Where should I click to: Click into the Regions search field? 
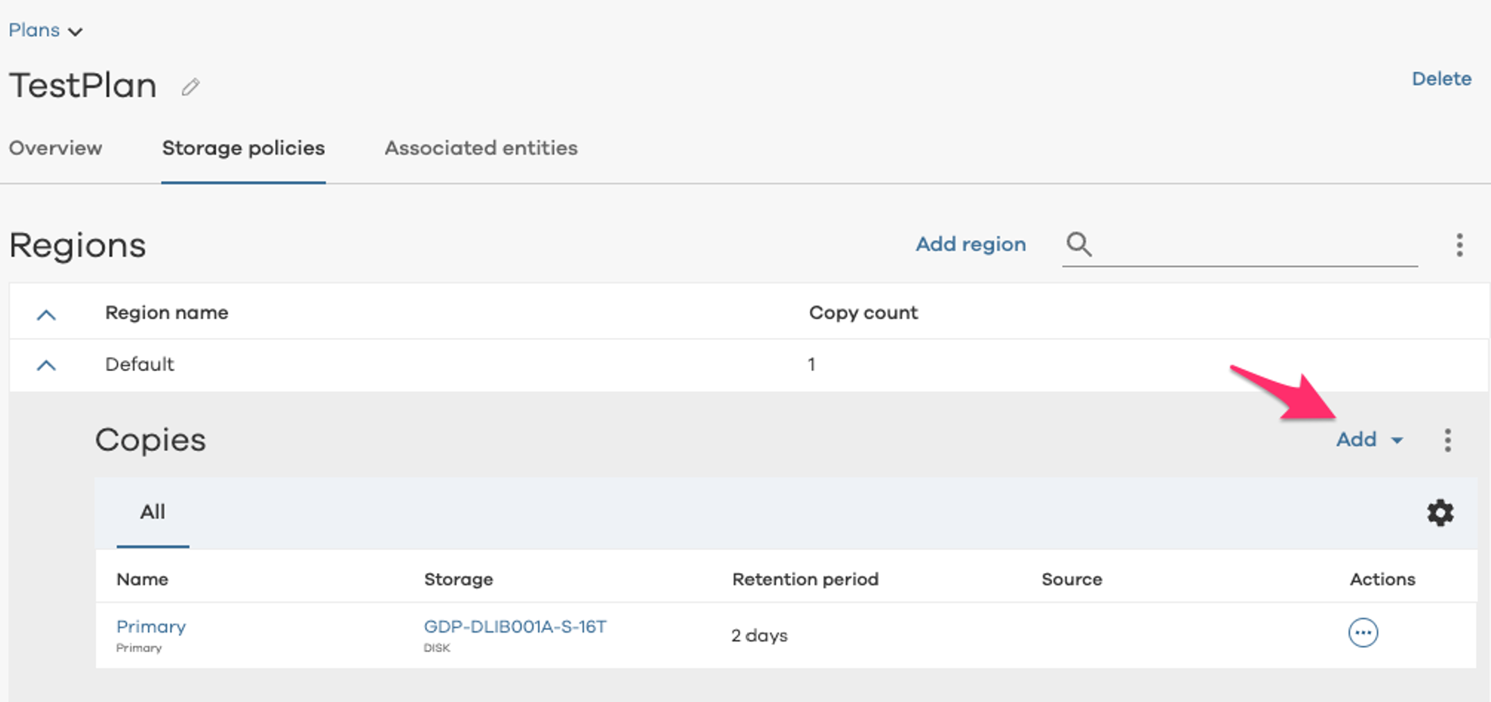pyautogui.click(x=1256, y=245)
